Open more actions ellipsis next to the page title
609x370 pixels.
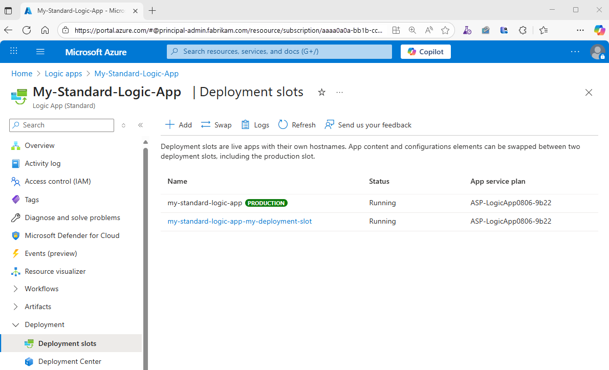339,93
